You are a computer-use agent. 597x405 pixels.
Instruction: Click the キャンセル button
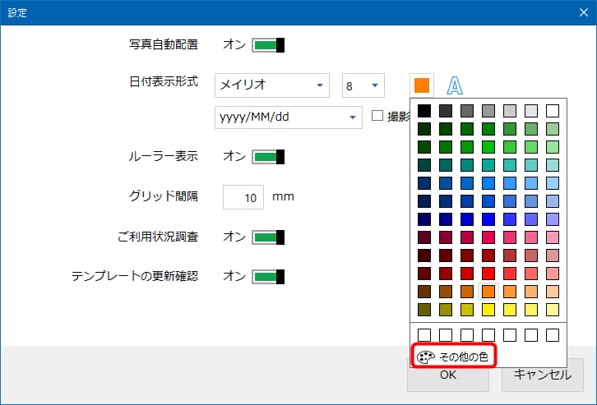click(542, 375)
